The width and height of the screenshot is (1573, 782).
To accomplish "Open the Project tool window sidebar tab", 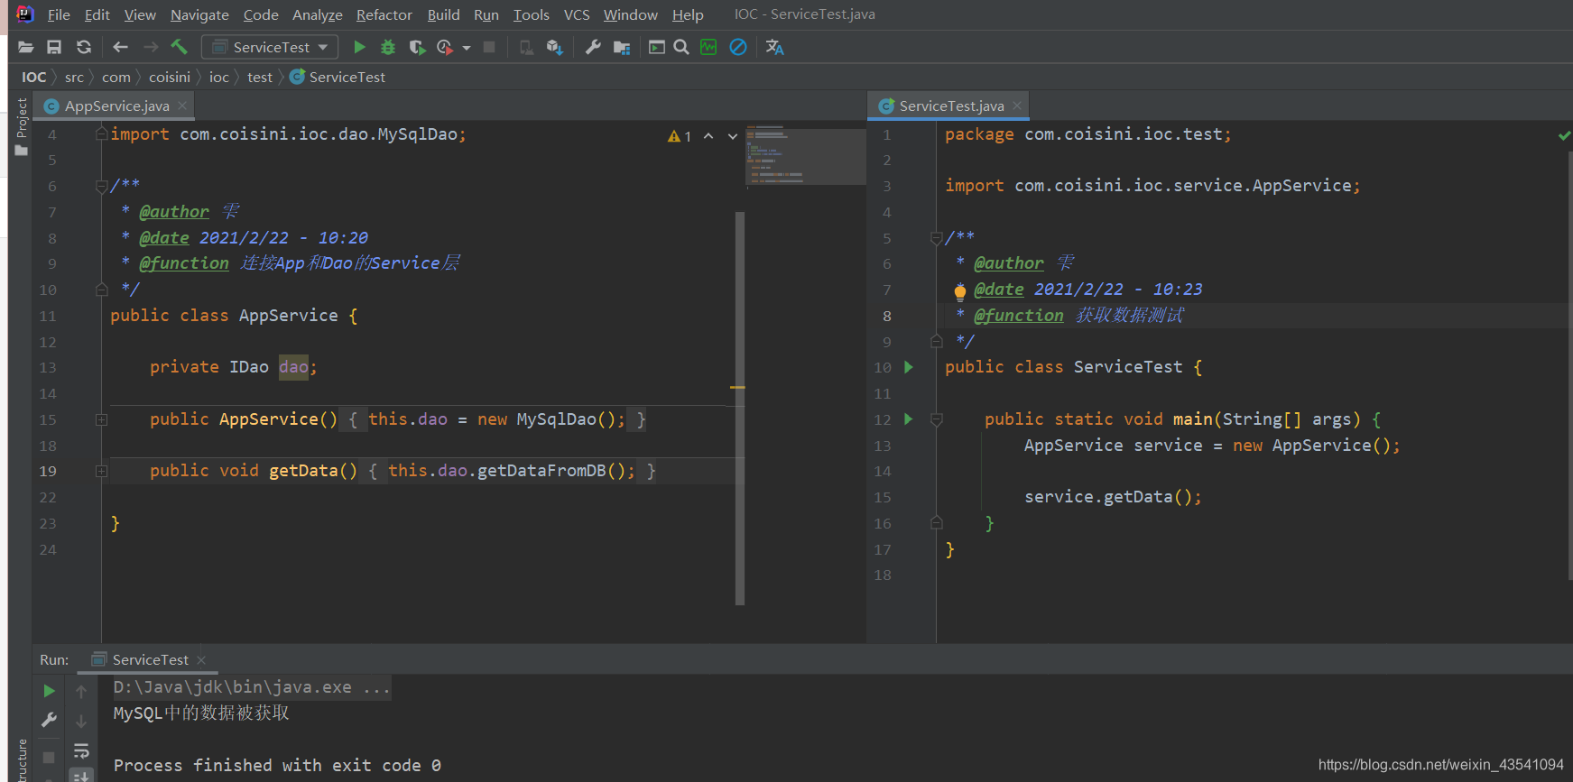I will click(x=22, y=125).
